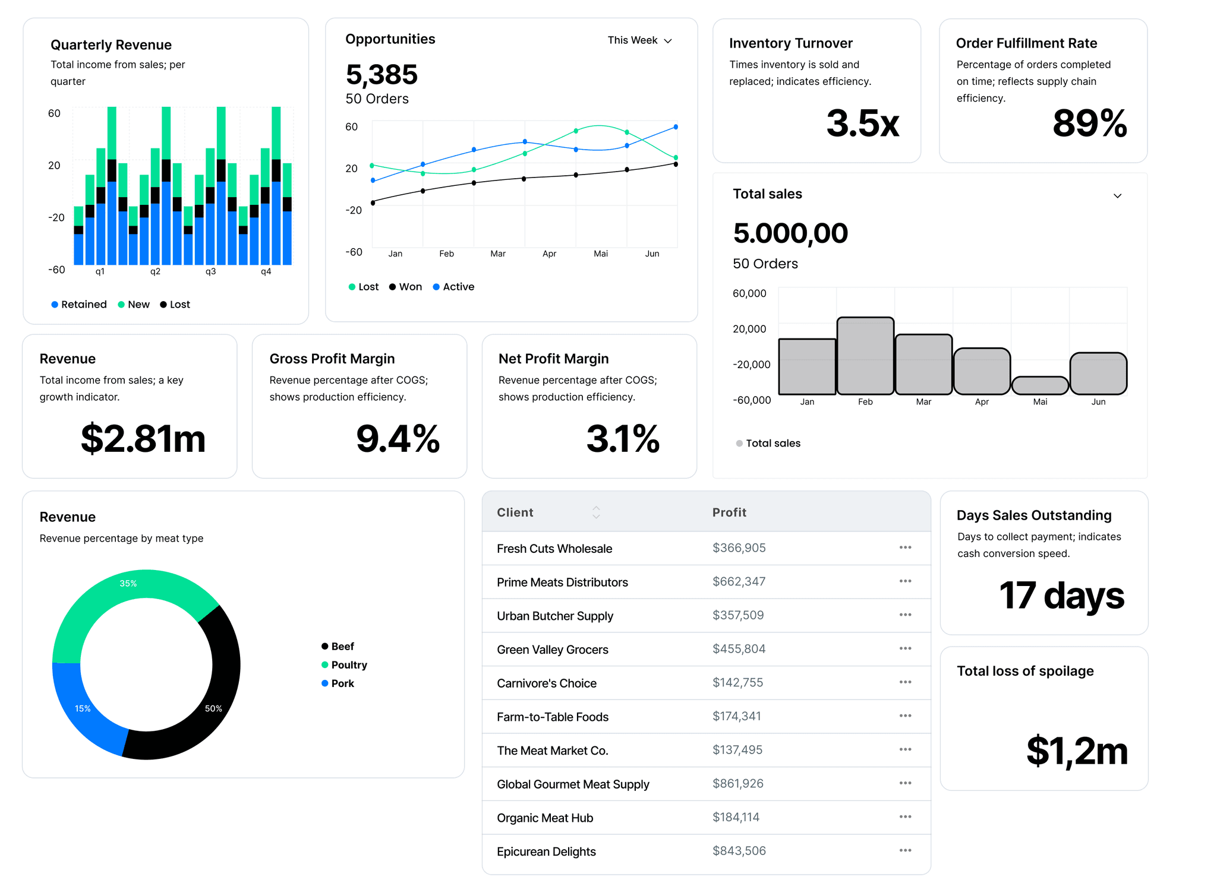Click the Jan total sales bar

[807, 366]
